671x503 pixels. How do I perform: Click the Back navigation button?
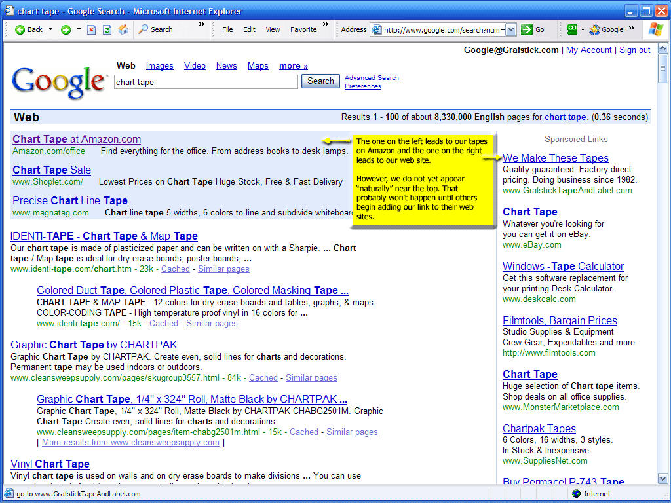pyautogui.click(x=29, y=29)
